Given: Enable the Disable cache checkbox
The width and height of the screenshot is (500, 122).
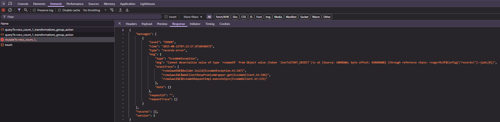Looking at the screenshot, I should 59,10.
